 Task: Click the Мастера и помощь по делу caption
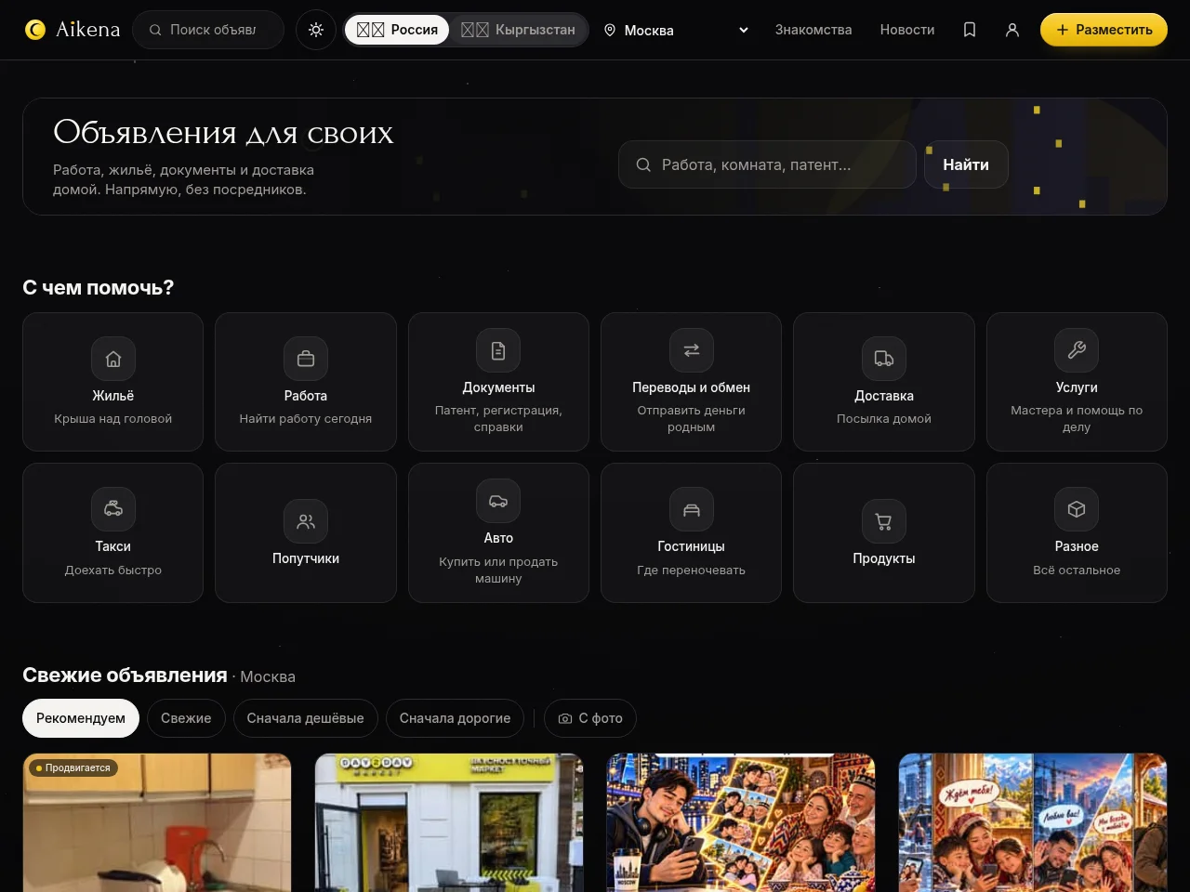coord(1077,419)
